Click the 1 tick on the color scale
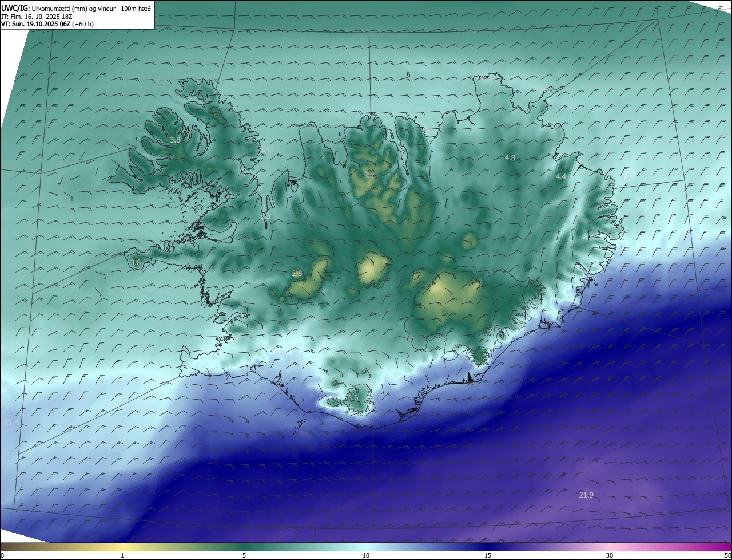732x560 pixels. (123, 555)
